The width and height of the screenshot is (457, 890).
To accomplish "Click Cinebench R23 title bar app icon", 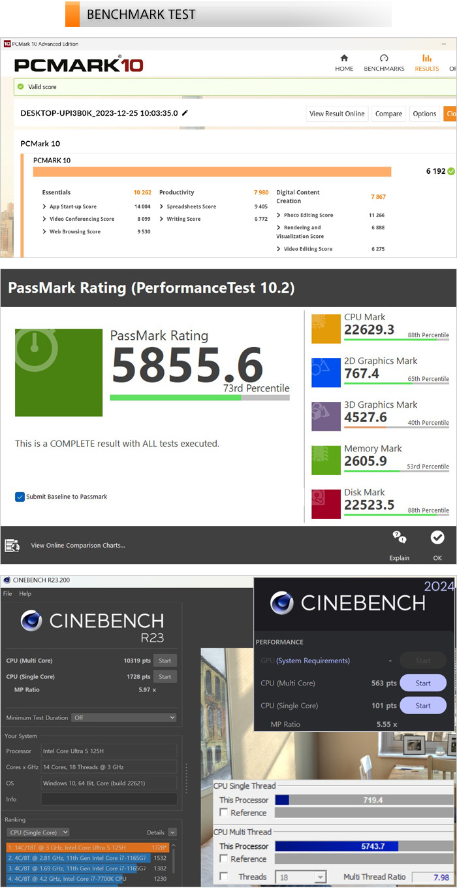I will 7,580.
